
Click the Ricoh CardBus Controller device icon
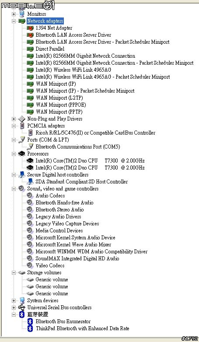pyautogui.click(x=31, y=133)
